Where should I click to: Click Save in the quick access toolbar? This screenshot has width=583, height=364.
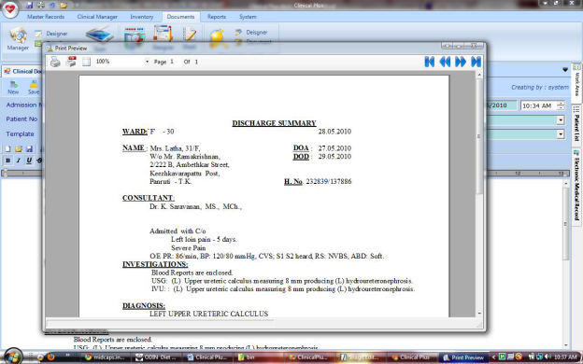click(29, 6)
